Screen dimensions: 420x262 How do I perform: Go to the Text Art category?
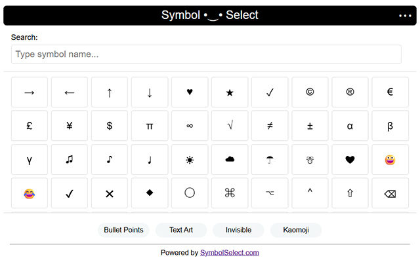[181, 230]
